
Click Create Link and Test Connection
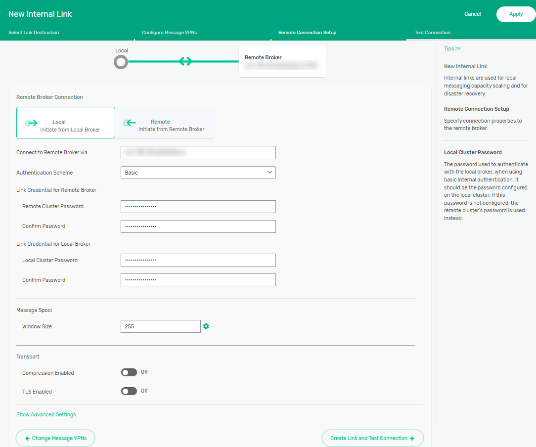pyautogui.click(x=372, y=438)
